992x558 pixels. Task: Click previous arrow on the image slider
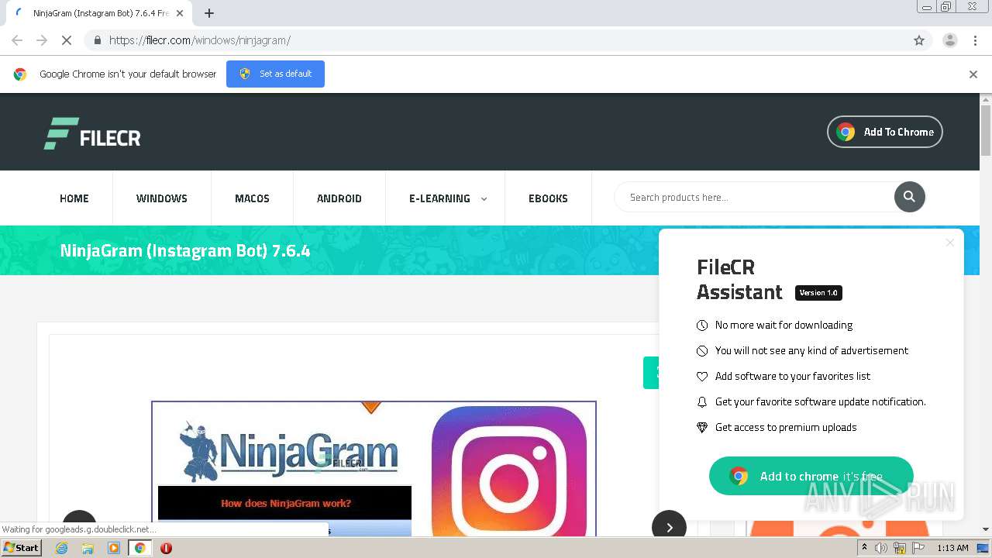[x=79, y=523]
